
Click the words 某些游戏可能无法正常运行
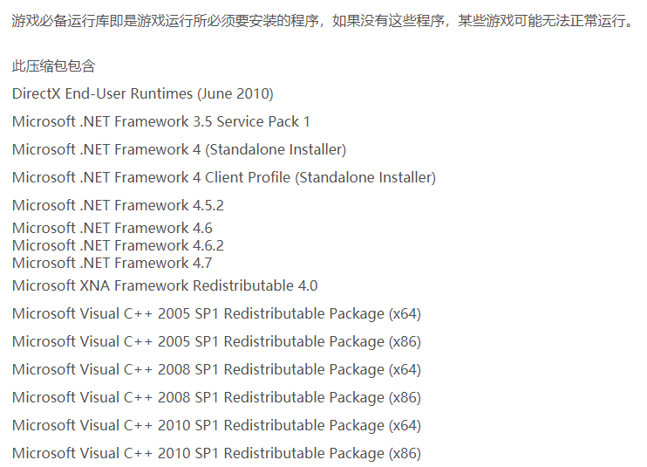click(541, 20)
